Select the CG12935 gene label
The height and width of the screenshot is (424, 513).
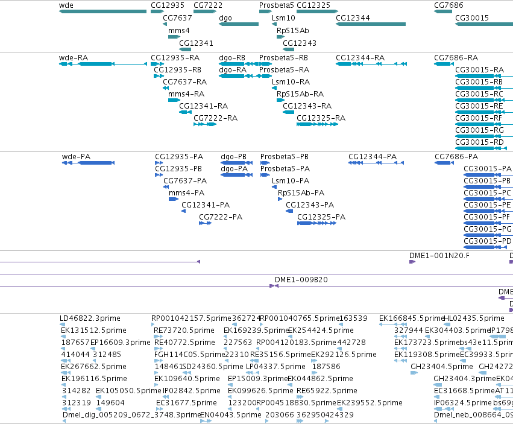(x=168, y=5)
